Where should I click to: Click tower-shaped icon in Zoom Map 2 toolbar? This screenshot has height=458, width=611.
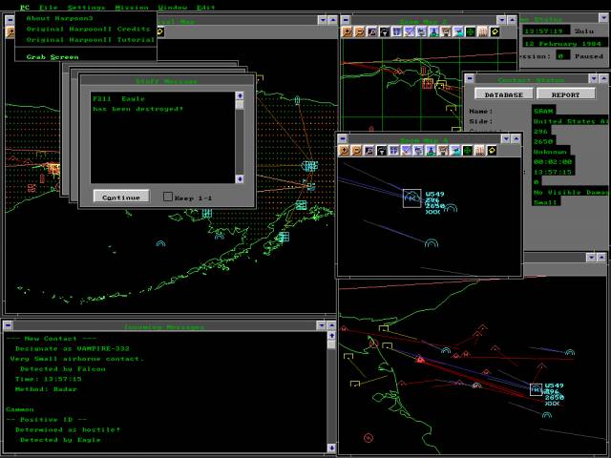pyautogui.click(x=433, y=31)
